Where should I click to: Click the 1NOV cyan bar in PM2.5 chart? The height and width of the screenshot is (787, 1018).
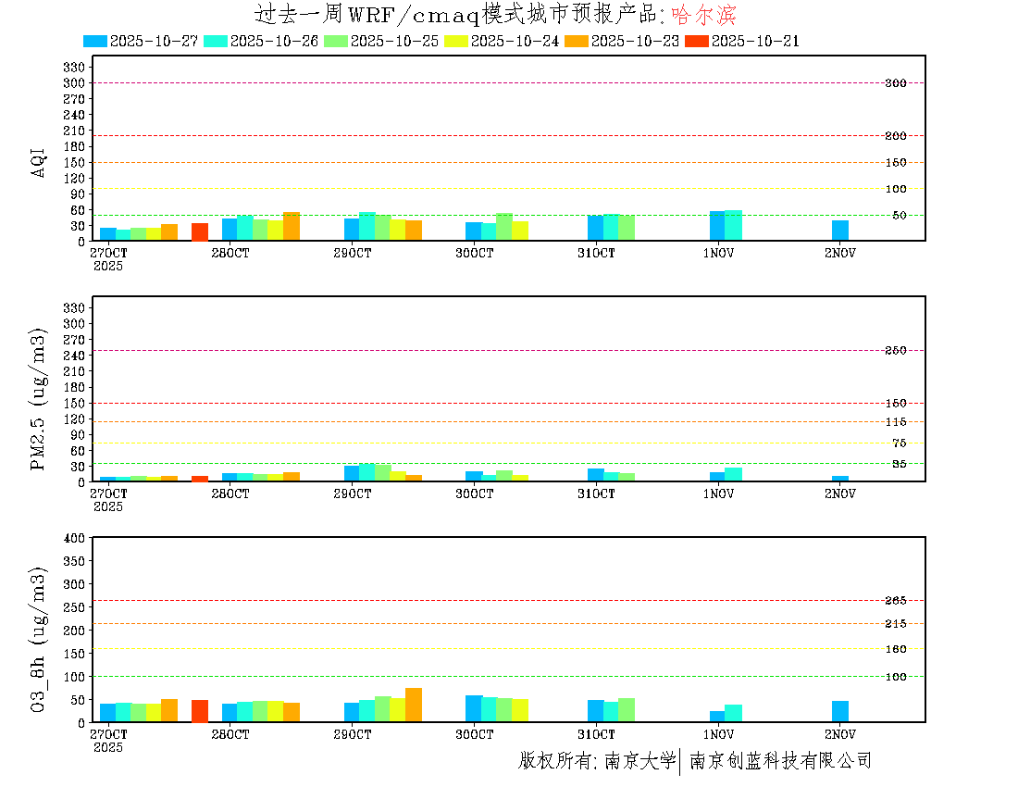tap(733, 474)
